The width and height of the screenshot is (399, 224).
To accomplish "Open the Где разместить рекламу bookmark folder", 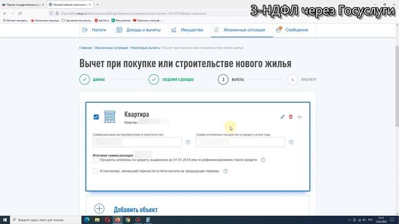I will click(x=77, y=21).
